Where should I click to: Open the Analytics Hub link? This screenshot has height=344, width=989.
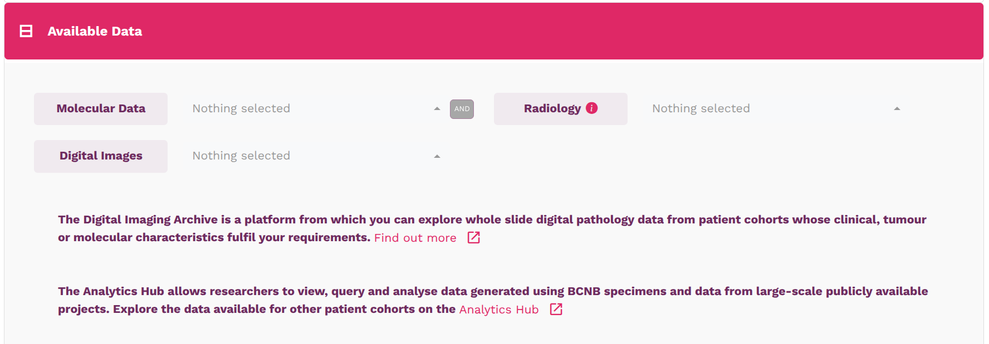tap(498, 310)
